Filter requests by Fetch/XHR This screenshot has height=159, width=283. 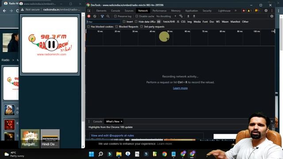[169, 22]
